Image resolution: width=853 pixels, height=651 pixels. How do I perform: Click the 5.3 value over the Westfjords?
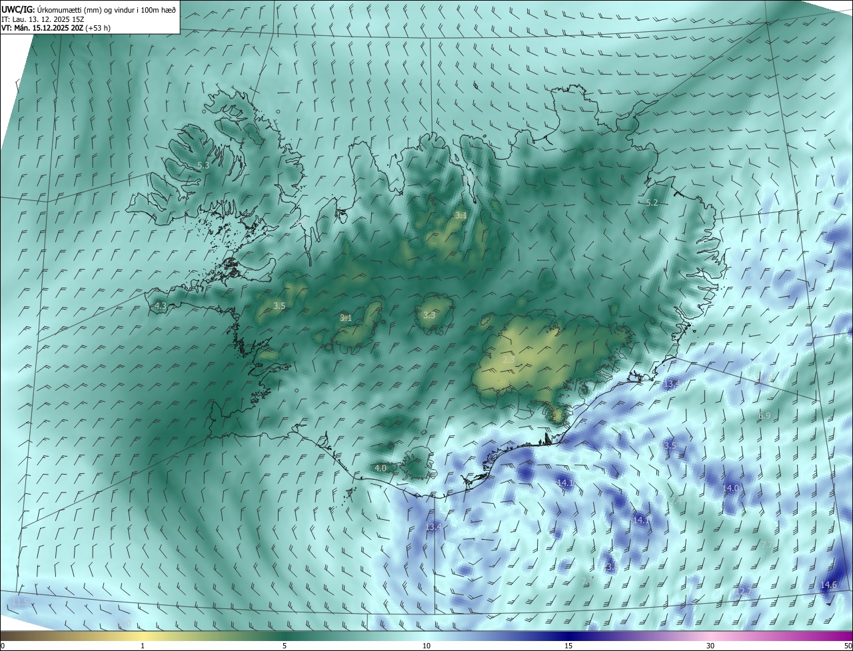[203, 165]
